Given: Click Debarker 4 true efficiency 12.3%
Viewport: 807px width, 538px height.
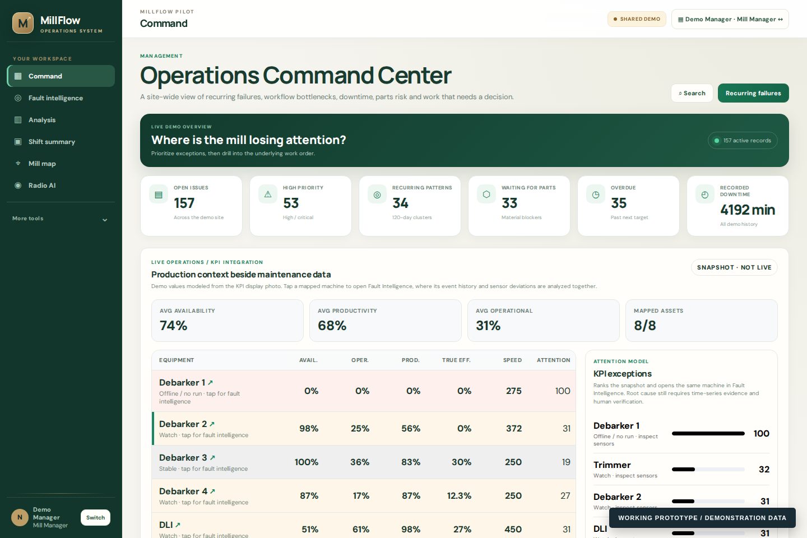Looking at the screenshot, I should (459, 496).
